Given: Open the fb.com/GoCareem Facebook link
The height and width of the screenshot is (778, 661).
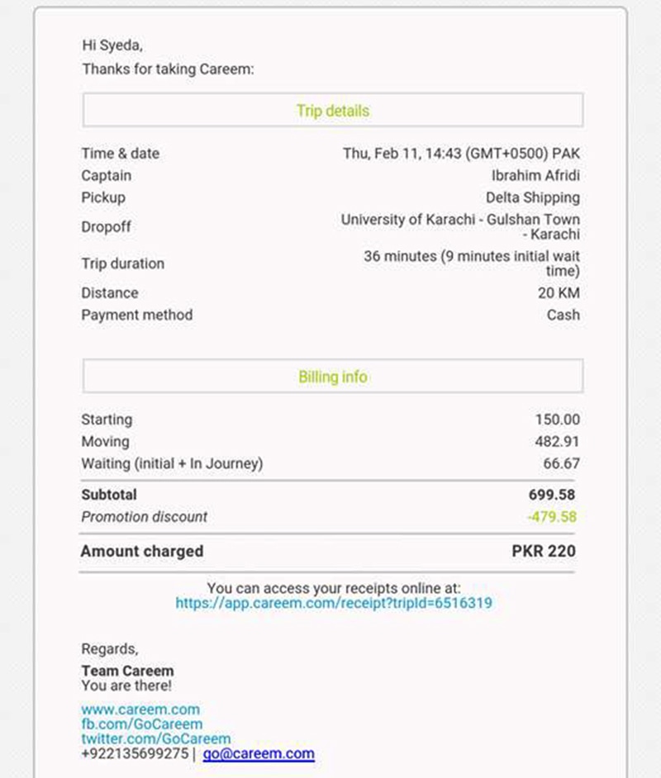Looking at the screenshot, I should pos(142,724).
